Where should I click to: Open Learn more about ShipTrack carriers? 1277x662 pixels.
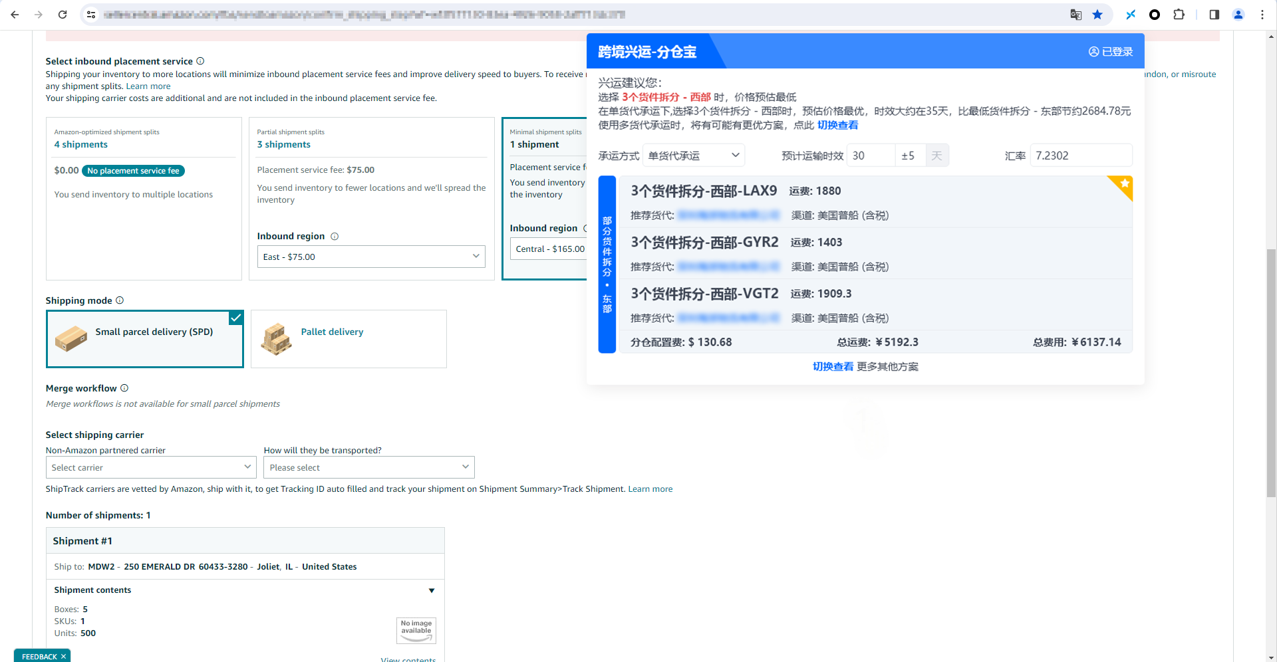[650, 489]
